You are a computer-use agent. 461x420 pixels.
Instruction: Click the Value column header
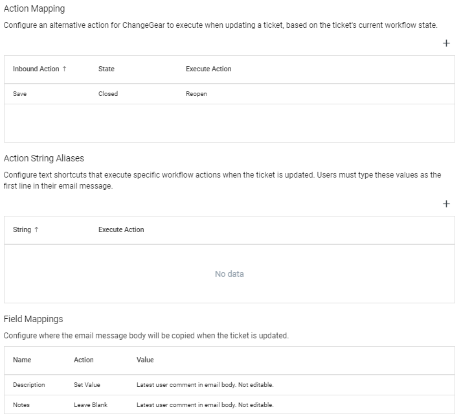pyautogui.click(x=145, y=360)
